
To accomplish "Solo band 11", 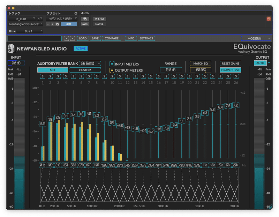I will (x=120, y=76).
